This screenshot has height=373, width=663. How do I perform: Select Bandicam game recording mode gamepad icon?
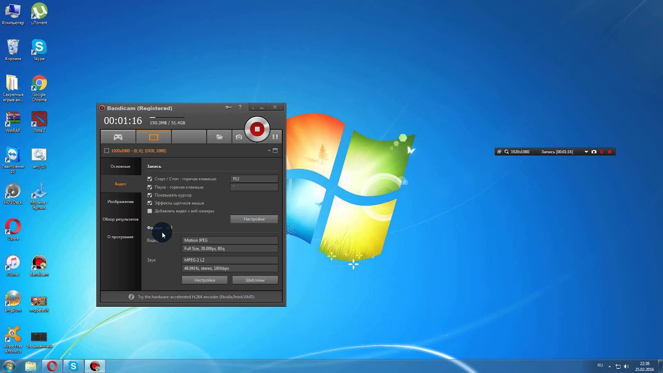pos(118,137)
